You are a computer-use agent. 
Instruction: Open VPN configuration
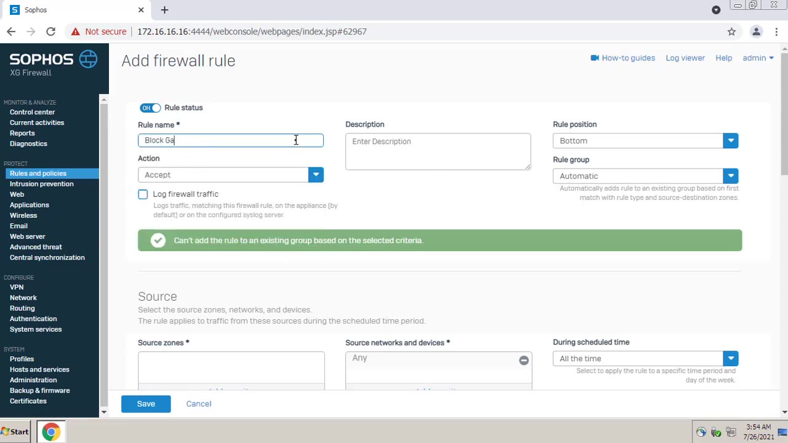17,287
